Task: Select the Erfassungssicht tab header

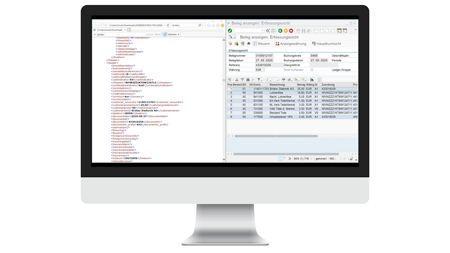Action: pyautogui.click(x=238, y=50)
